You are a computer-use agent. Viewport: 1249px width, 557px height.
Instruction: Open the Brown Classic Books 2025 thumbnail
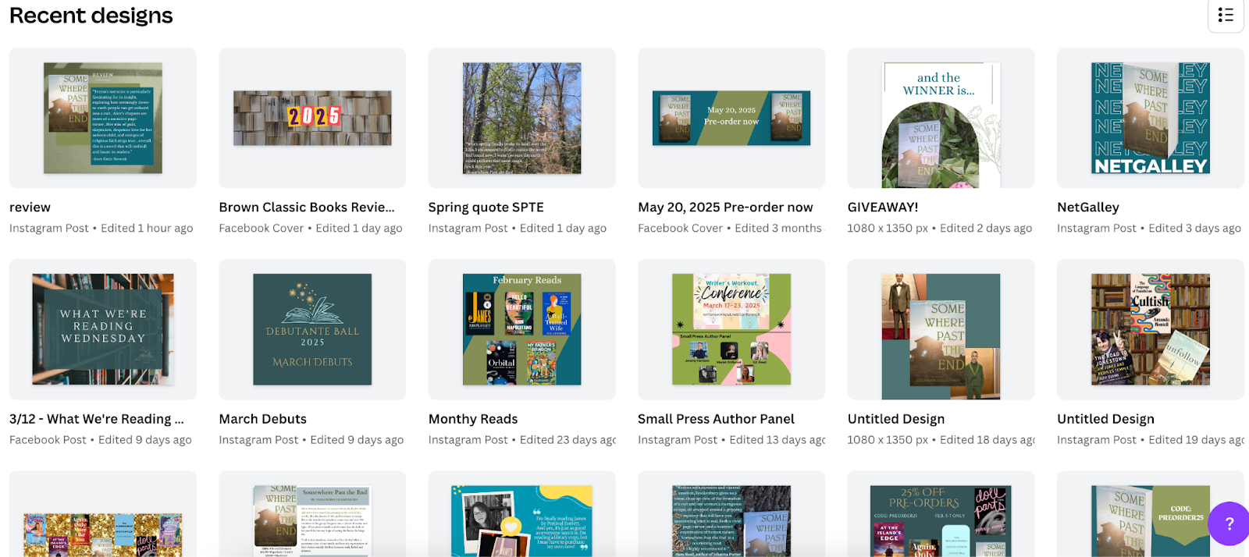pos(312,118)
